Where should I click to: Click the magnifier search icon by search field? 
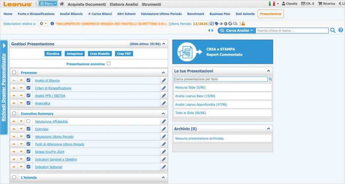[x=333, y=30]
